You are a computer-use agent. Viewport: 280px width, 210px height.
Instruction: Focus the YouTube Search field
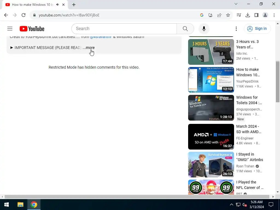pos(124,28)
